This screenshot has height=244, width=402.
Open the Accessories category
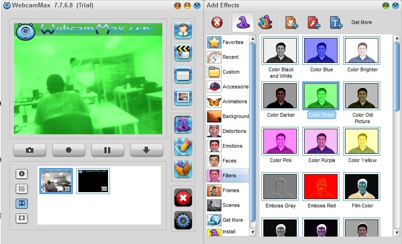228,87
